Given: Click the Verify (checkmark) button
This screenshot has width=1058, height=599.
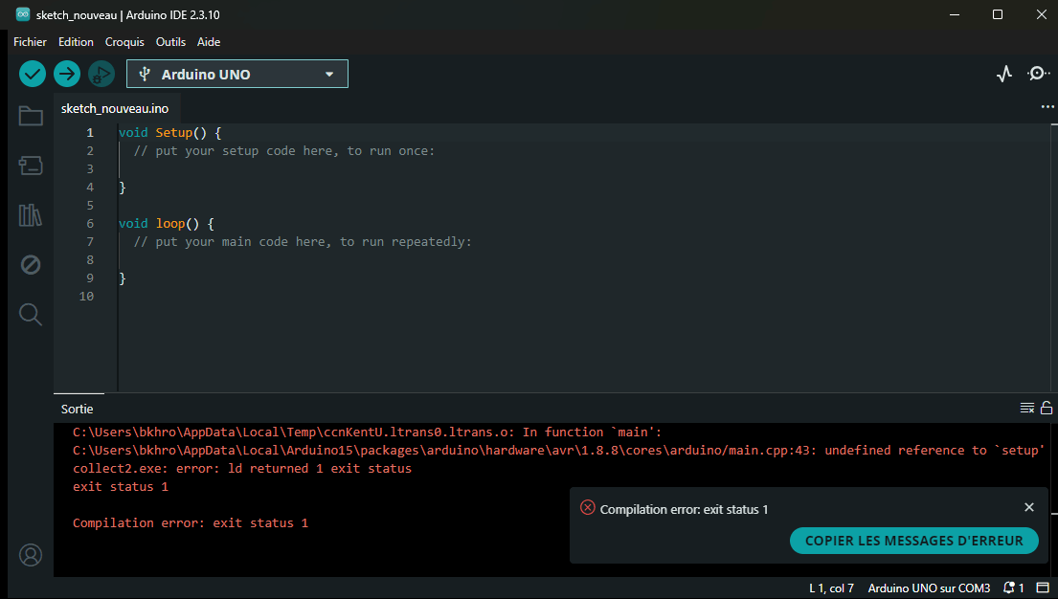Looking at the screenshot, I should [33, 75].
